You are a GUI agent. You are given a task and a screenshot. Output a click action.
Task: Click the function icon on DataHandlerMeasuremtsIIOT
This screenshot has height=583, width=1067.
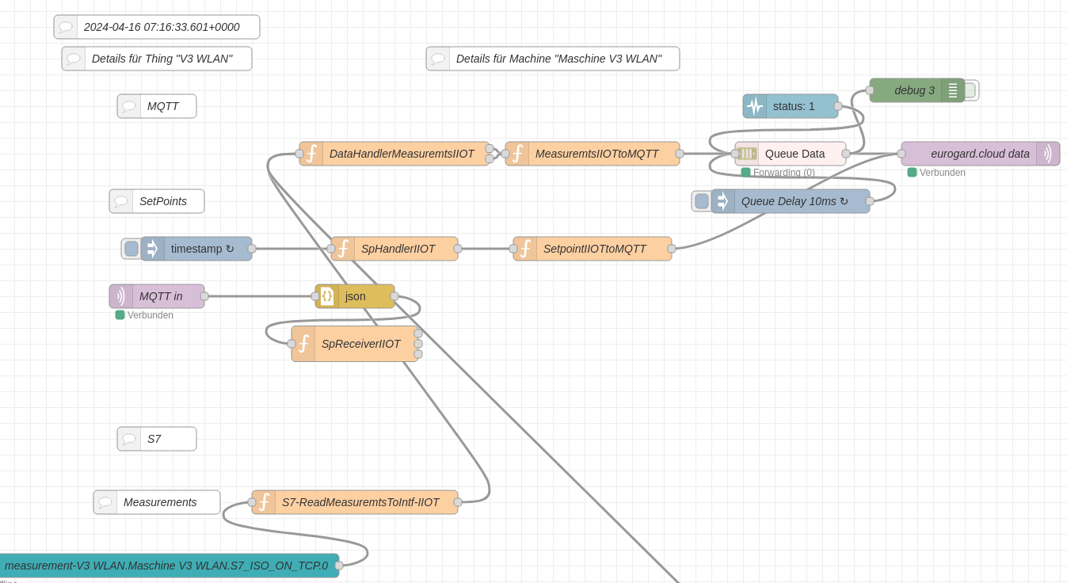(x=311, y=154)
